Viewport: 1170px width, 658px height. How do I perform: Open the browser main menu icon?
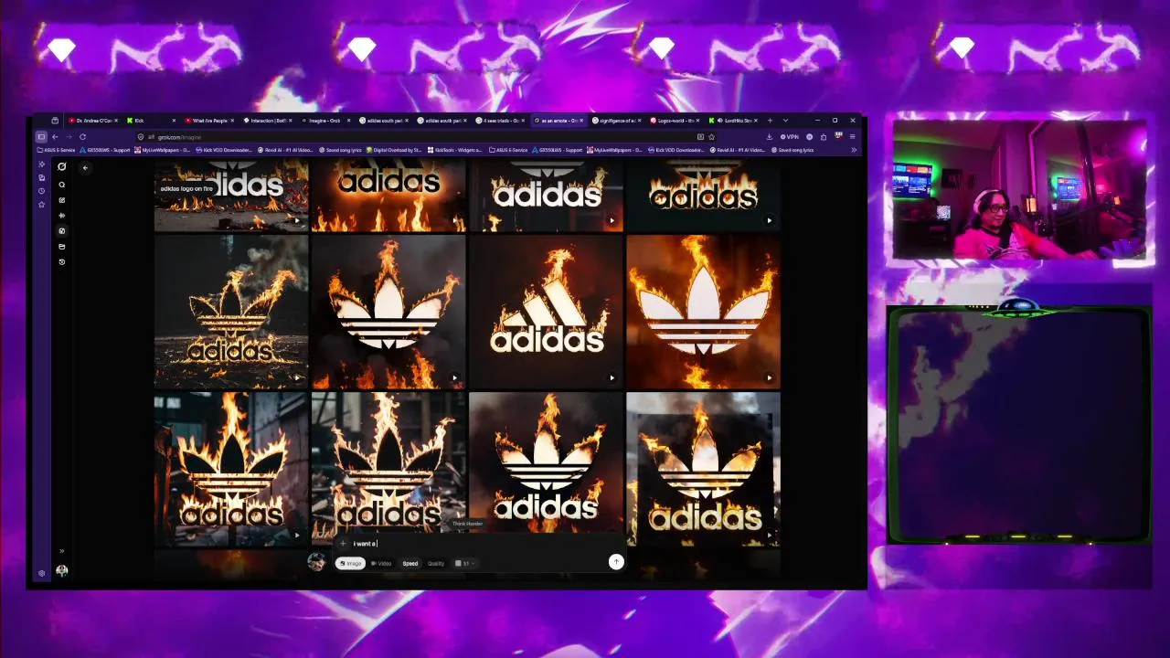[853, 137]
